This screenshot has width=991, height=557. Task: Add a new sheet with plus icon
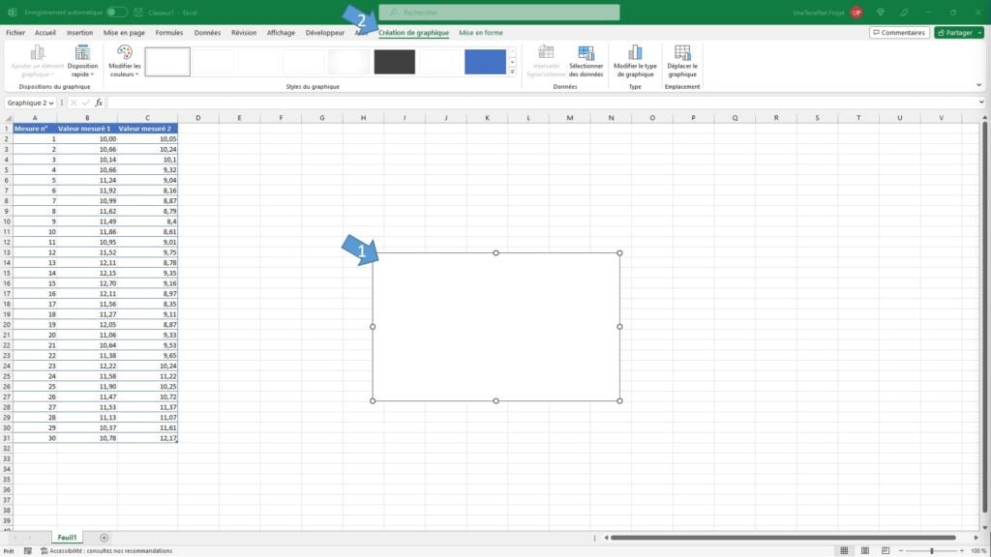[104, 538]
